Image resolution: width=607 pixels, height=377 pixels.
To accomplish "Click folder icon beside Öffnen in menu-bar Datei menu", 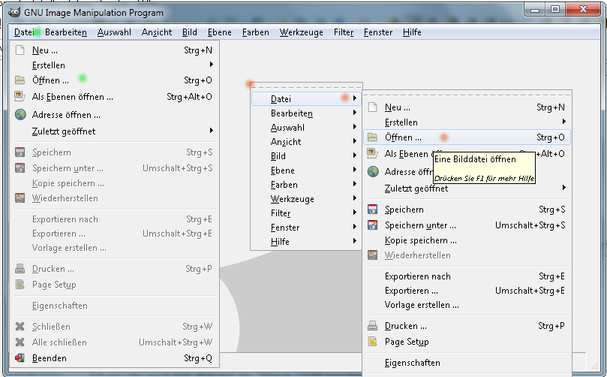I will tap(20, 80).
